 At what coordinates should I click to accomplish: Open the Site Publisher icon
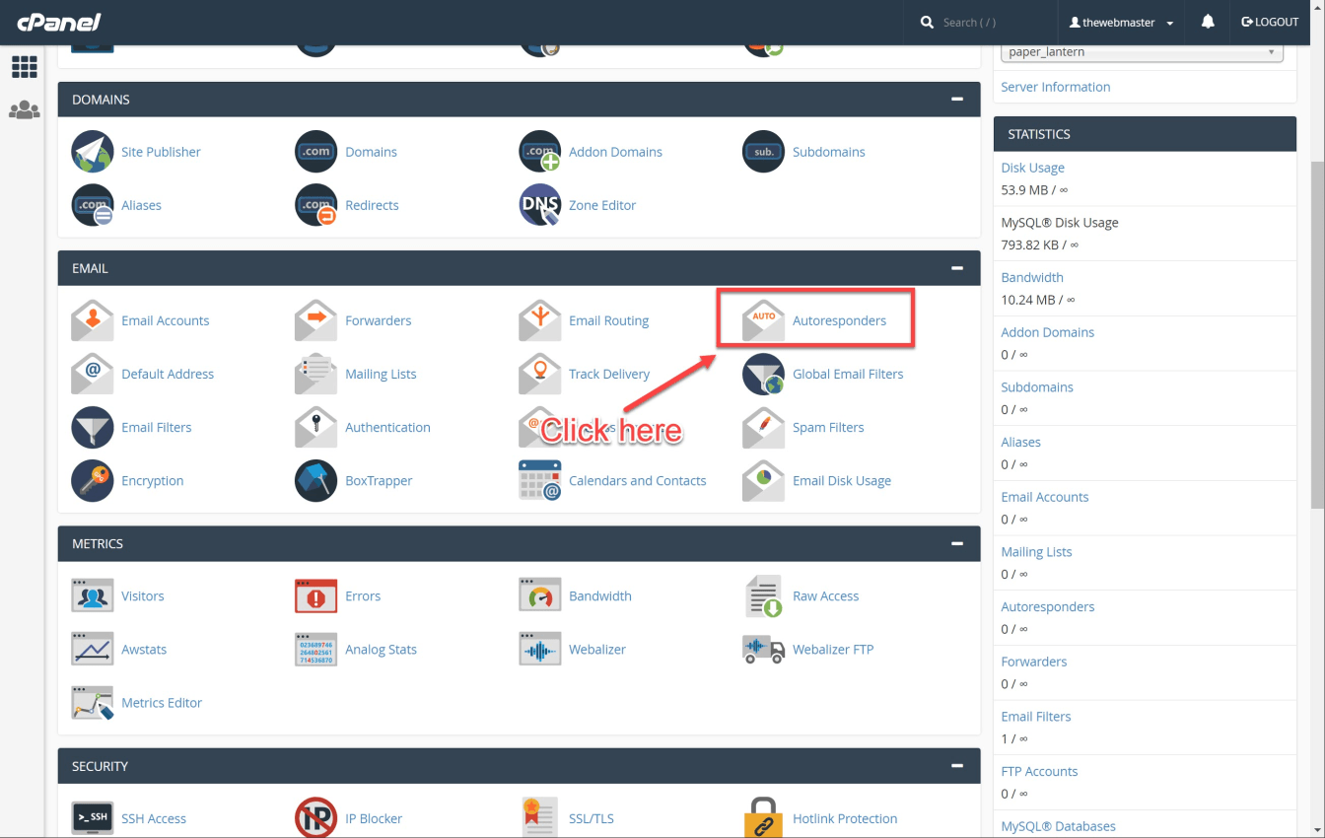tap(93, 152)
